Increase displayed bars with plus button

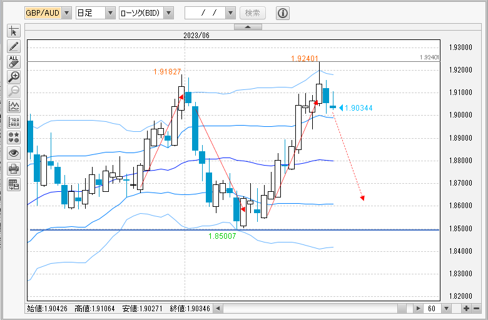click(466, 309)
